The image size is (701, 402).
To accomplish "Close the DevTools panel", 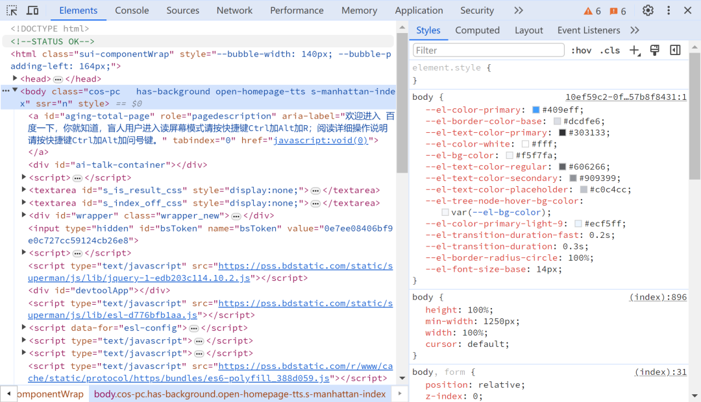I will pos(687,10).
